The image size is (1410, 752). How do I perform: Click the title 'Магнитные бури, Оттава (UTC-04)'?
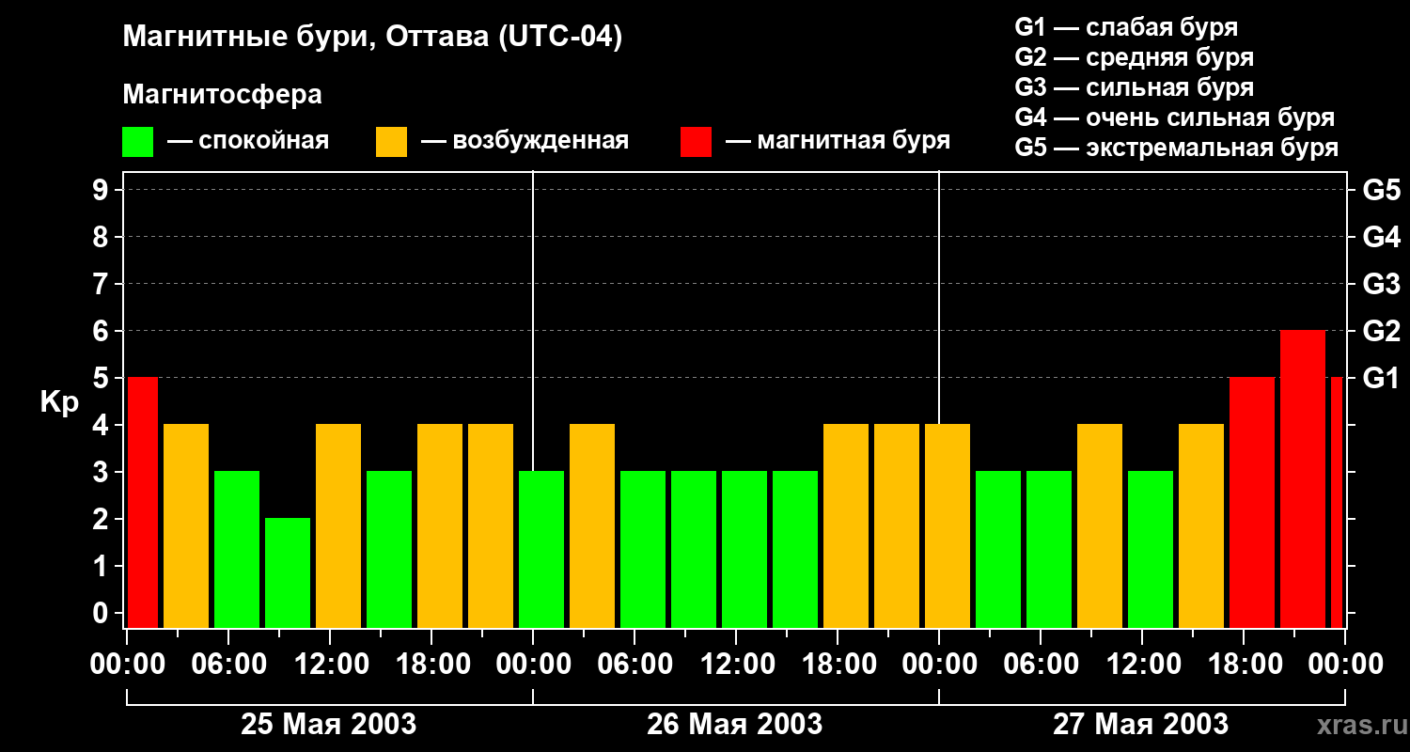(372, 39)
